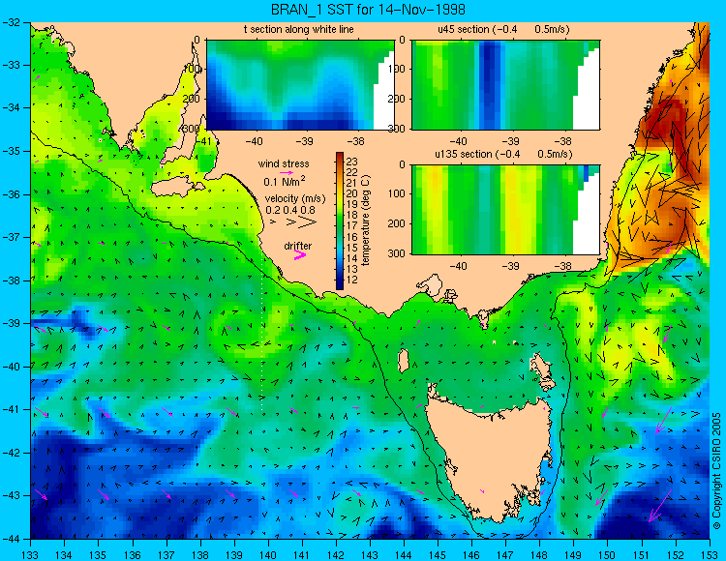Click latitude label -34 on left axis
The image size is (726, 561).
(x=12, y=107)
